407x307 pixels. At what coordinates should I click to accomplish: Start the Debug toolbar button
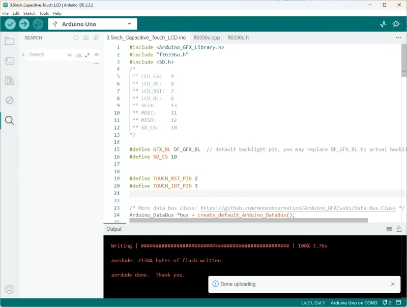(x=38, y=24)
